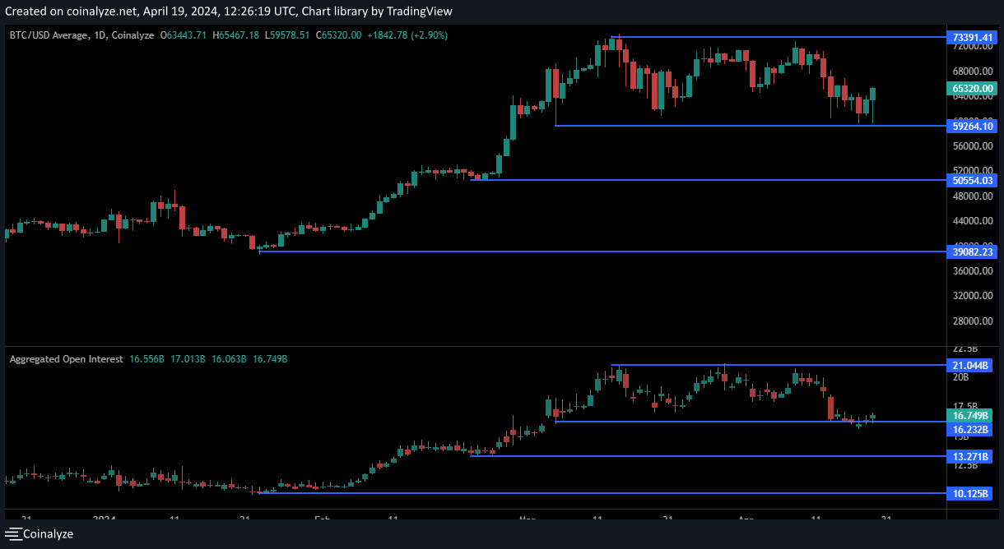Image resolution: width=1004 pixels, height=549 pixels.
Task: Click the 28000.00 price axis tick
Action: (973, 321)
